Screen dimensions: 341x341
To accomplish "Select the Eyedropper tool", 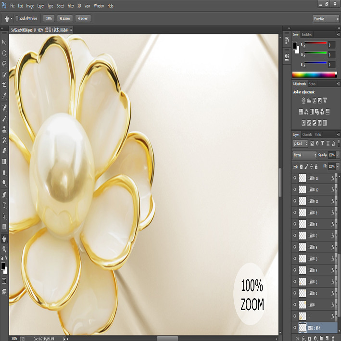I will click(x=4, y=96).
